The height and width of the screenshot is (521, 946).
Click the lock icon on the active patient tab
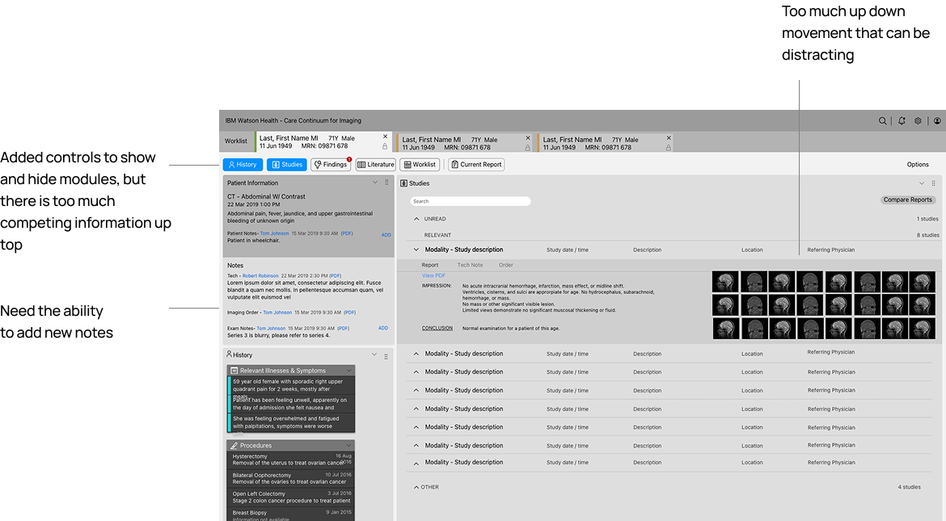(x=385, y=146)
